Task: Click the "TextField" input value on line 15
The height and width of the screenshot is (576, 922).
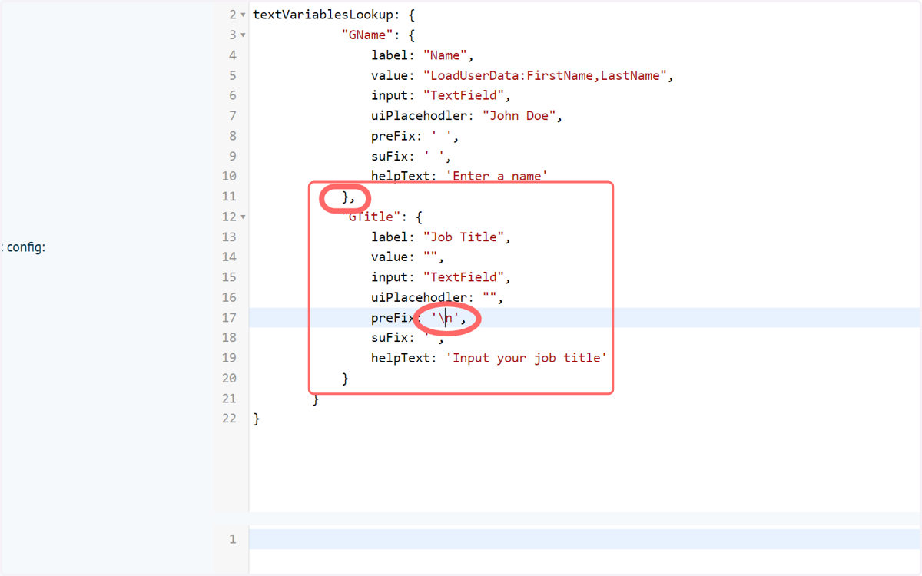Action: tap(463, 277)
